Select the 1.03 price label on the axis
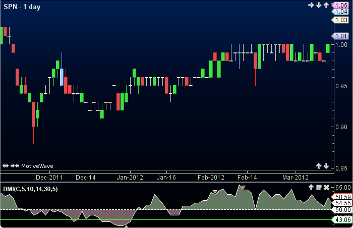Screen dimensions: 353x228 click(341, 20)
